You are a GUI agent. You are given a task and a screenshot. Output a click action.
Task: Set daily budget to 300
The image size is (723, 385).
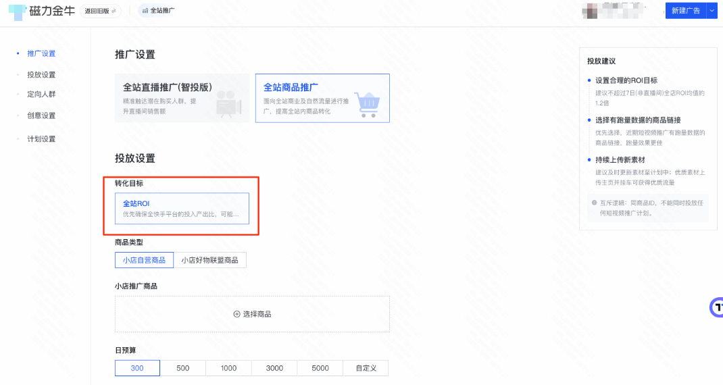tap(137, 368)
